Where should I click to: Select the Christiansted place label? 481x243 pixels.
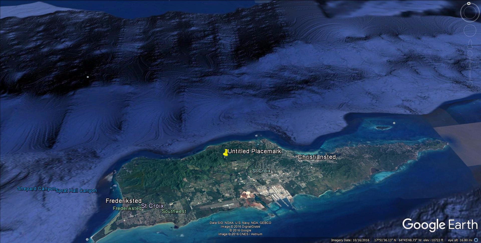click(317, 157)
